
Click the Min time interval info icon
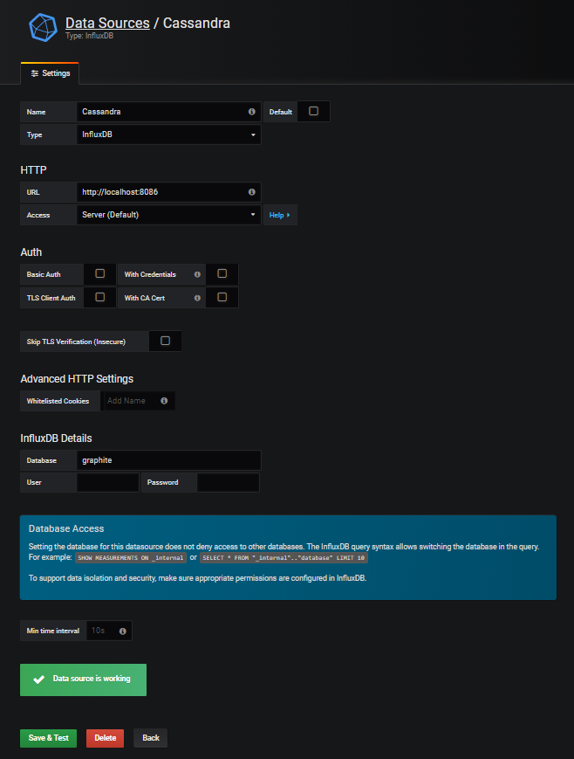(x=122, y=630)
